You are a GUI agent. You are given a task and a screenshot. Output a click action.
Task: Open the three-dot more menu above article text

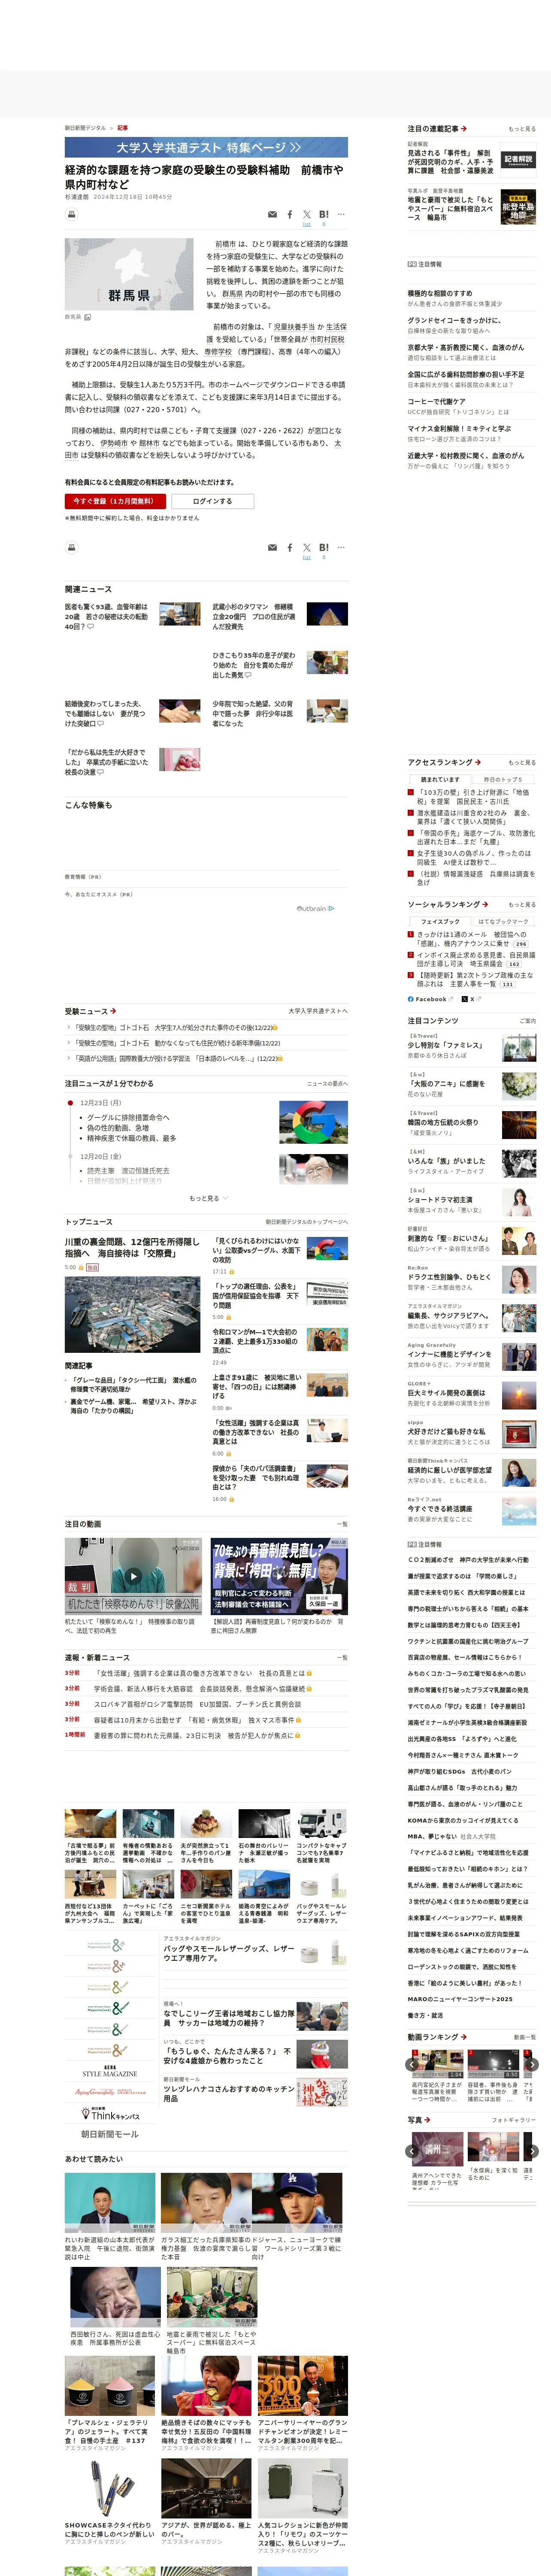(x=341, y=214)
